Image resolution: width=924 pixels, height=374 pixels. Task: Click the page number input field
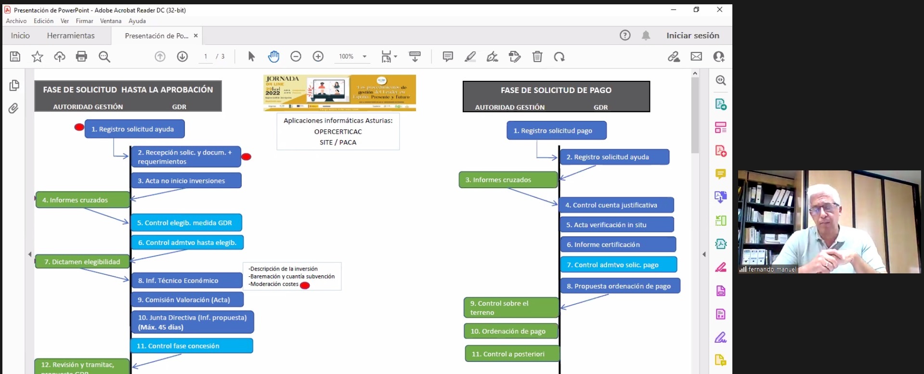(206, 57)
